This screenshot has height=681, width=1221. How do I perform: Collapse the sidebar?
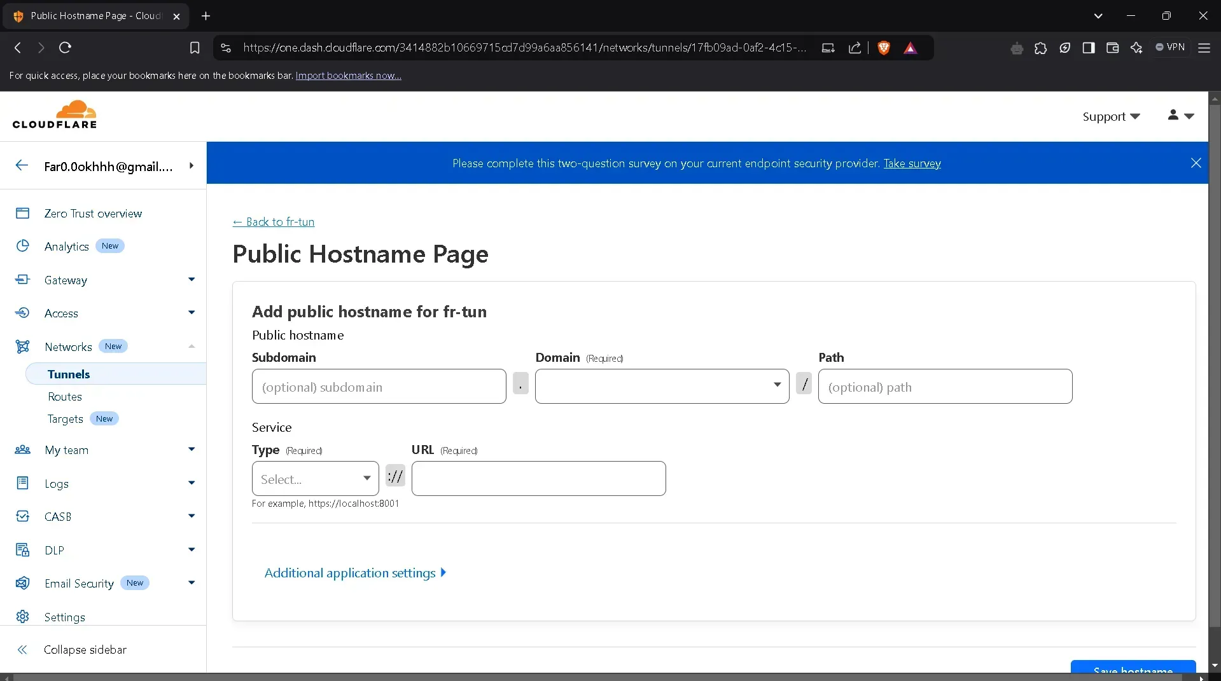pyautogui.click(x=86, y=649)
